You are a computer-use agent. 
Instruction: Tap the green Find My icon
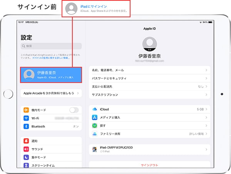point(95,126)
